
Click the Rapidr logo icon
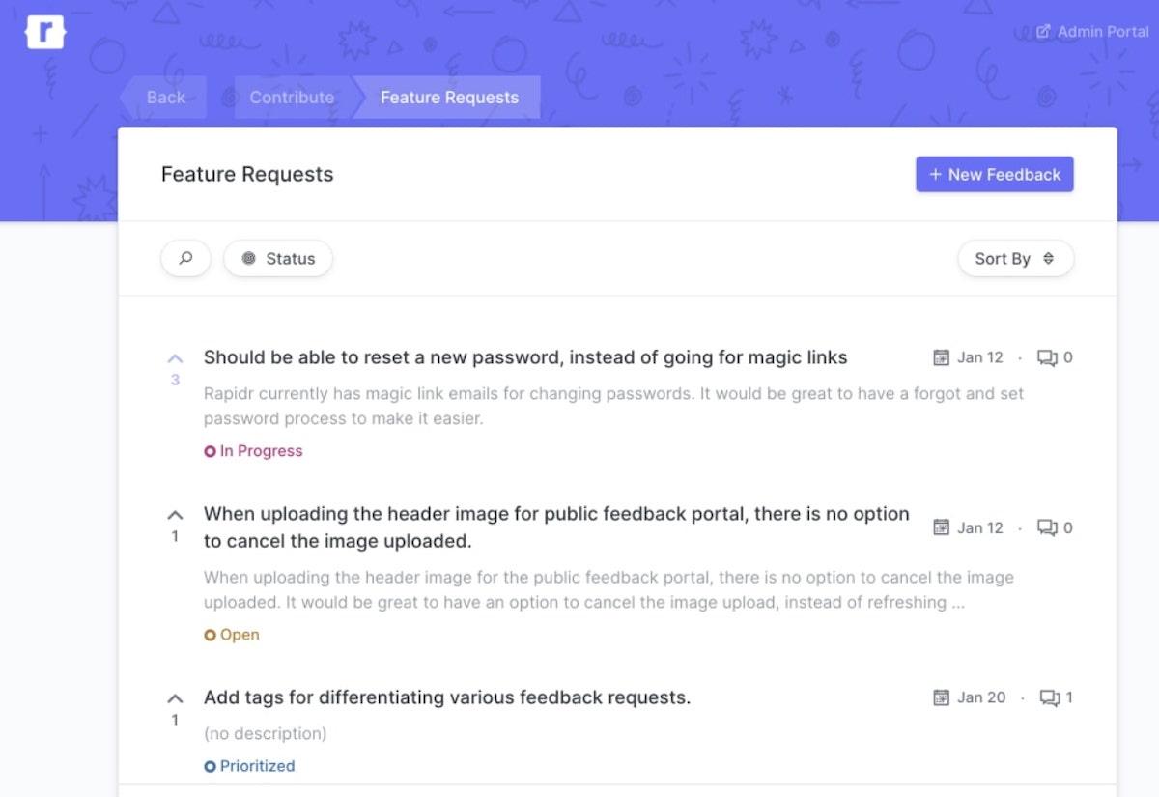(x=44, y=32)
